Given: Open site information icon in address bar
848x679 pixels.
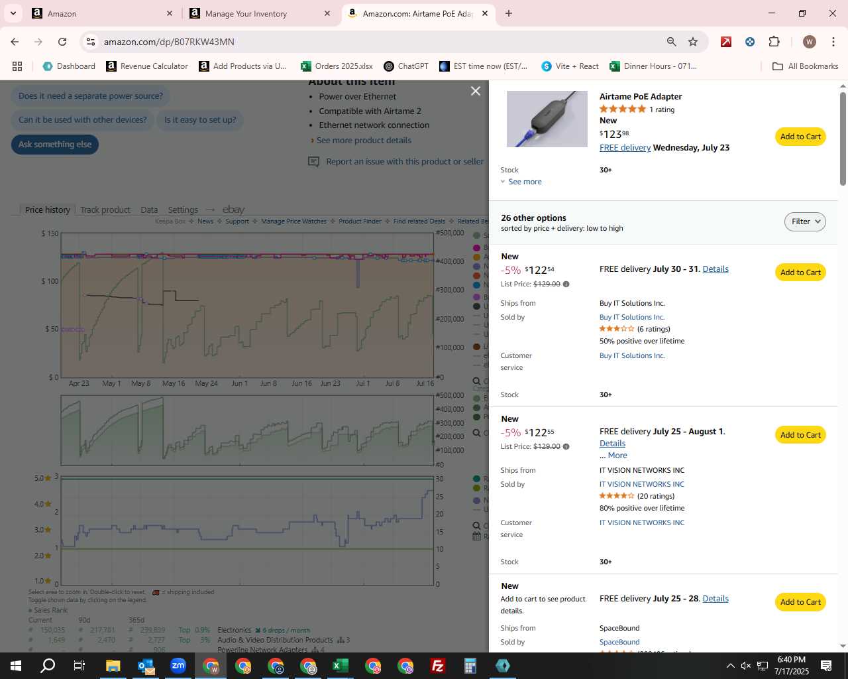Looking at the screenshot, I should click(x=91, y=42).
